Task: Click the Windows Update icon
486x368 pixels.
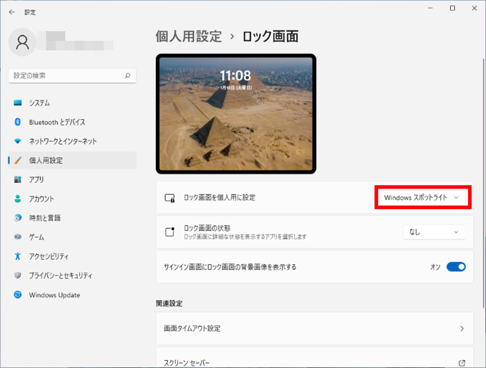Action: tap(18, 295)
